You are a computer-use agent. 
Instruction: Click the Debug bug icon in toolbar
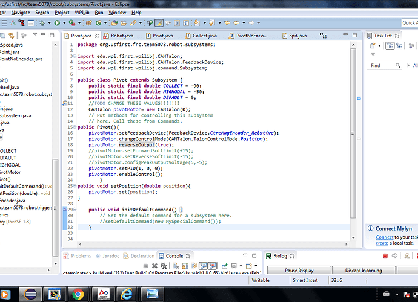point(42,23)
